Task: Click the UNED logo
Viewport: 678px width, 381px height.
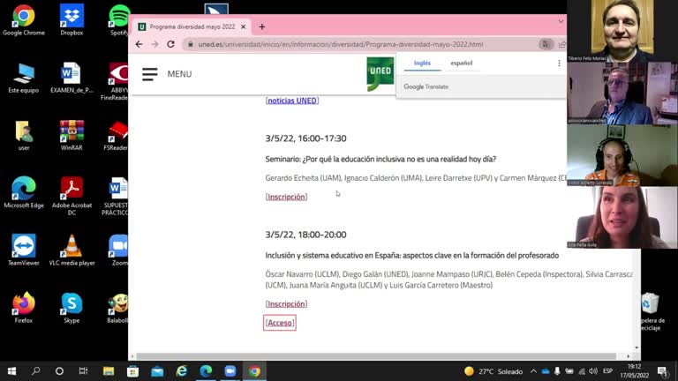Action: 380,74
